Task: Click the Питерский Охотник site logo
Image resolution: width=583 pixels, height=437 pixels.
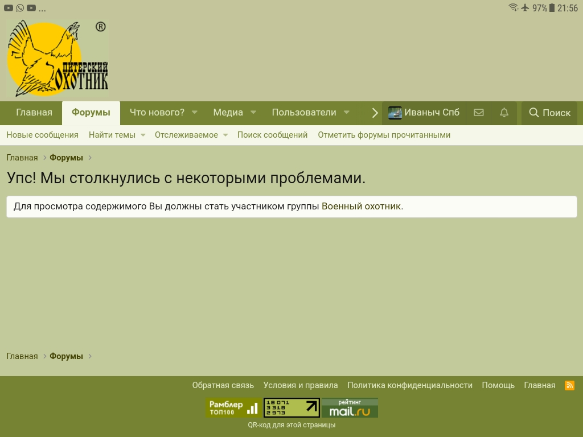Action: [58, 59]
